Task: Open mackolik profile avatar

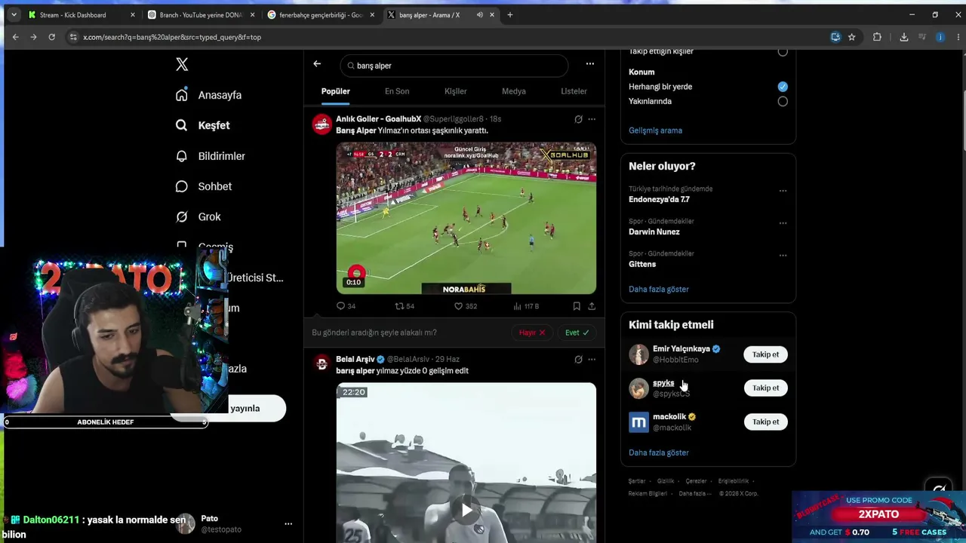Action: tap(638, 422)
